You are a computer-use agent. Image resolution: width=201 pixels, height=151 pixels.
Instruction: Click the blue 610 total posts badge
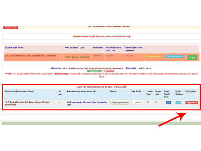click(x=169, y=103)
